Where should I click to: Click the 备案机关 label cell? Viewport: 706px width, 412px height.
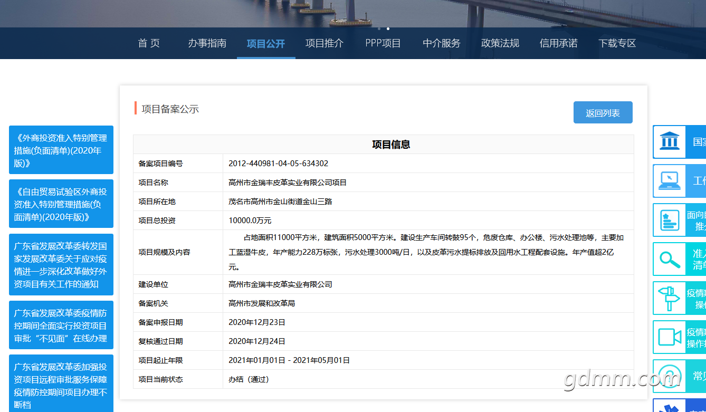[x=178, y=303]
